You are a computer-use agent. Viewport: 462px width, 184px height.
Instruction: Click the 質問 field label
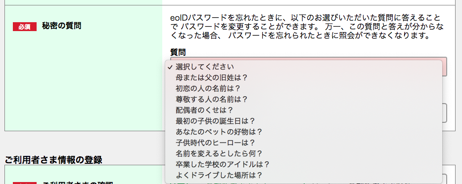178,52
